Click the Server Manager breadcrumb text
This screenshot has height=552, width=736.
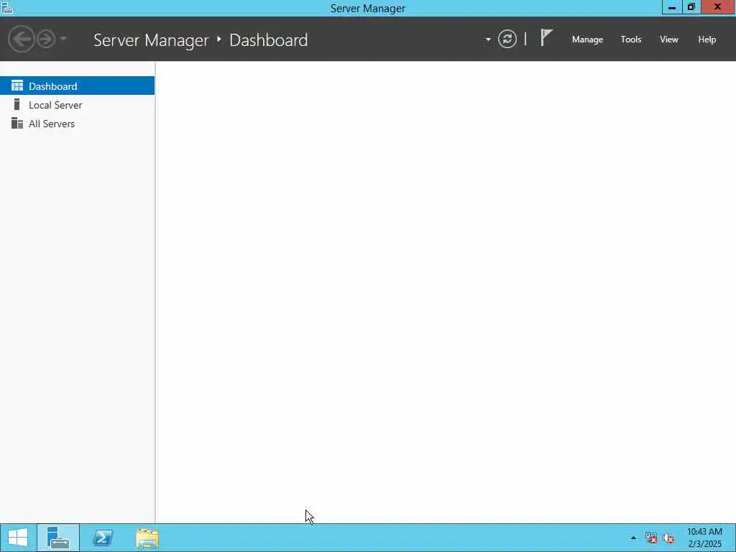point(151,40)
